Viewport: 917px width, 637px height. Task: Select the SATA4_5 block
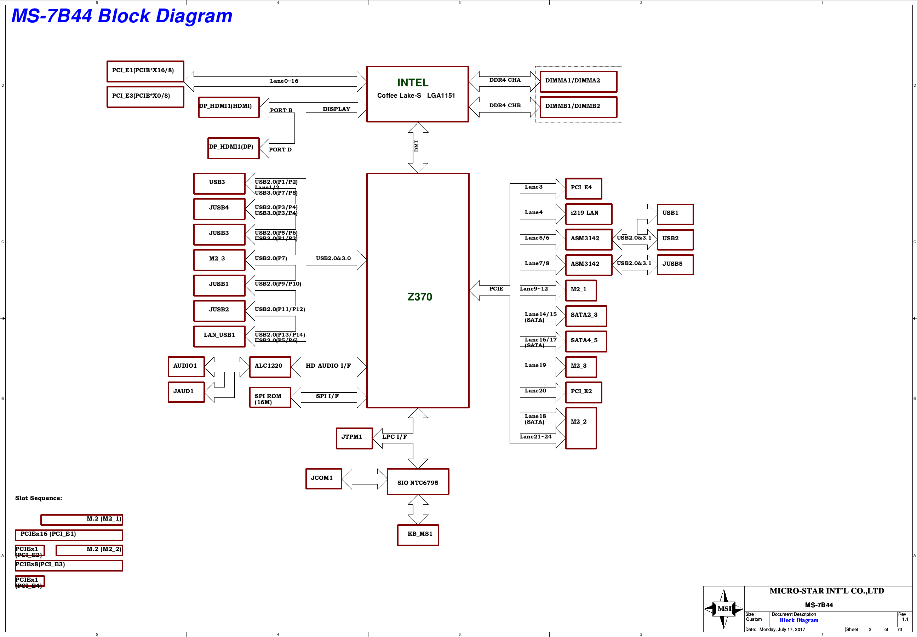[586, 342]
